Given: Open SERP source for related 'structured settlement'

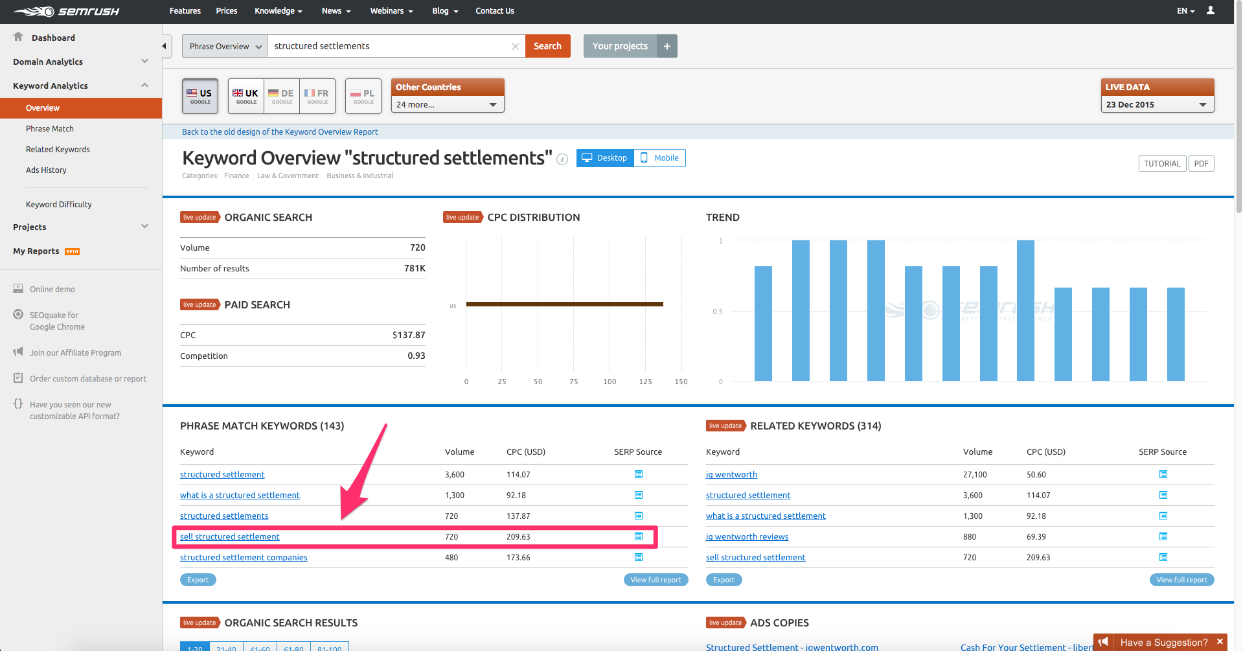Looking at the screenshot, I should coord(1163,496).
